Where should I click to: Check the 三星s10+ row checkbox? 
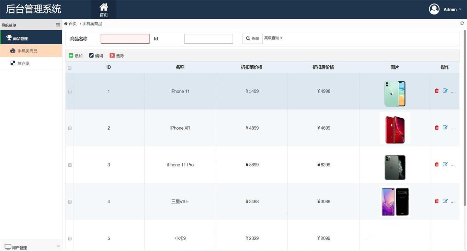70,202
